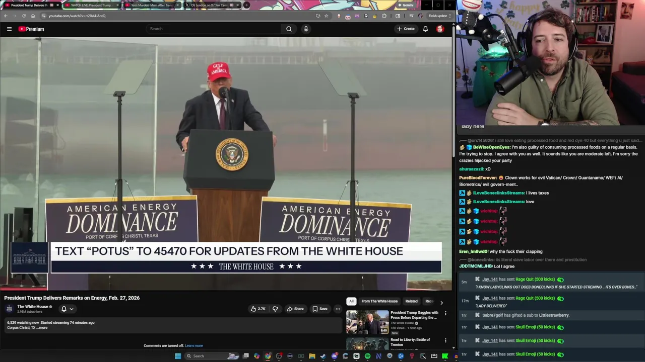
Task: Click ahuraazazil username in chat
Action: point(471,169)
